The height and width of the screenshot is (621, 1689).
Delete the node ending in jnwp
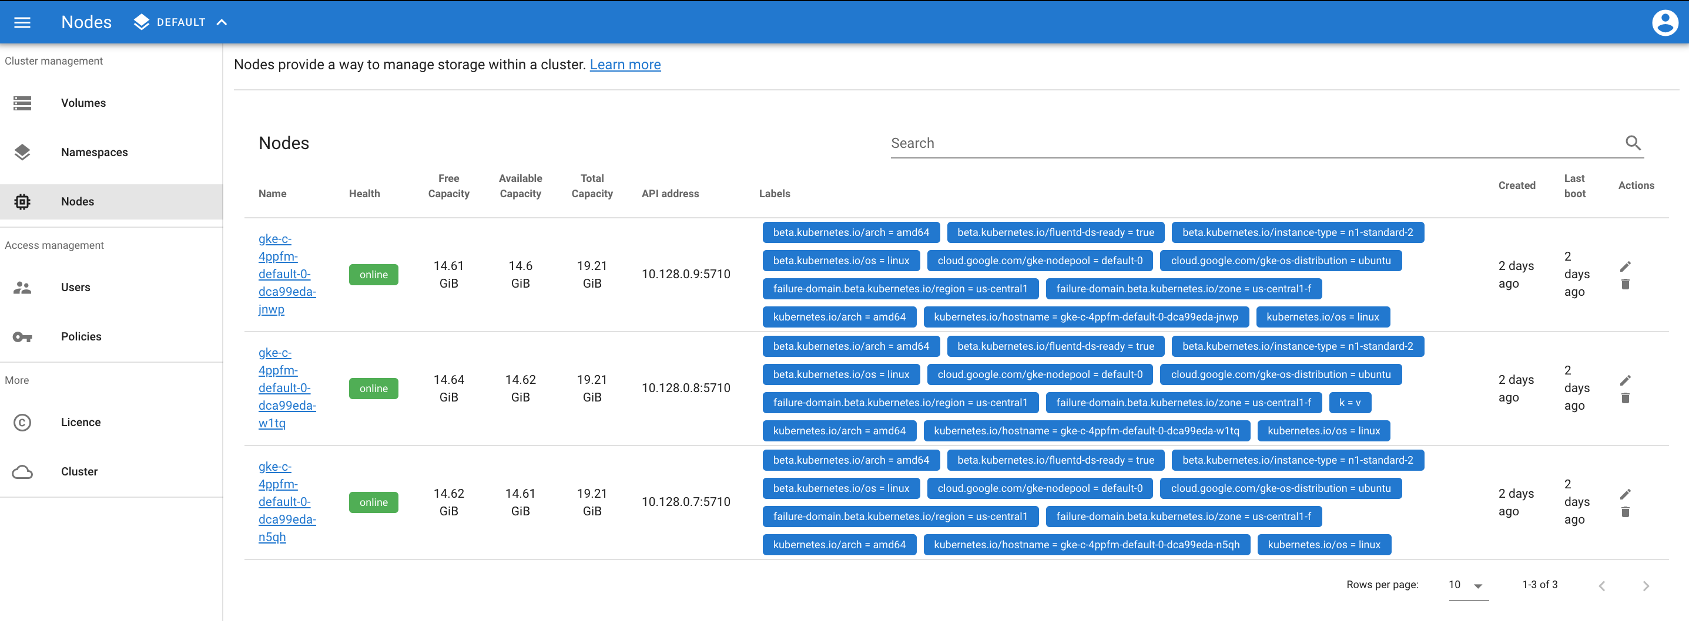(x=1625, y=284)
